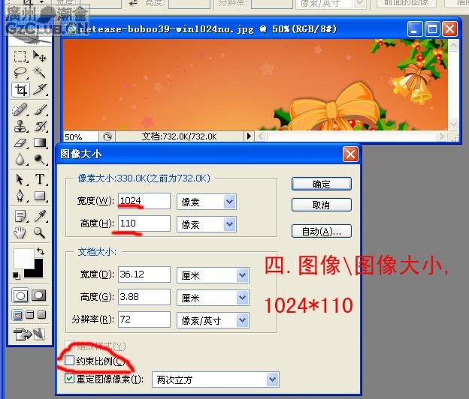Choose the Lasso tool
The image size is (469, 399).
21,73
